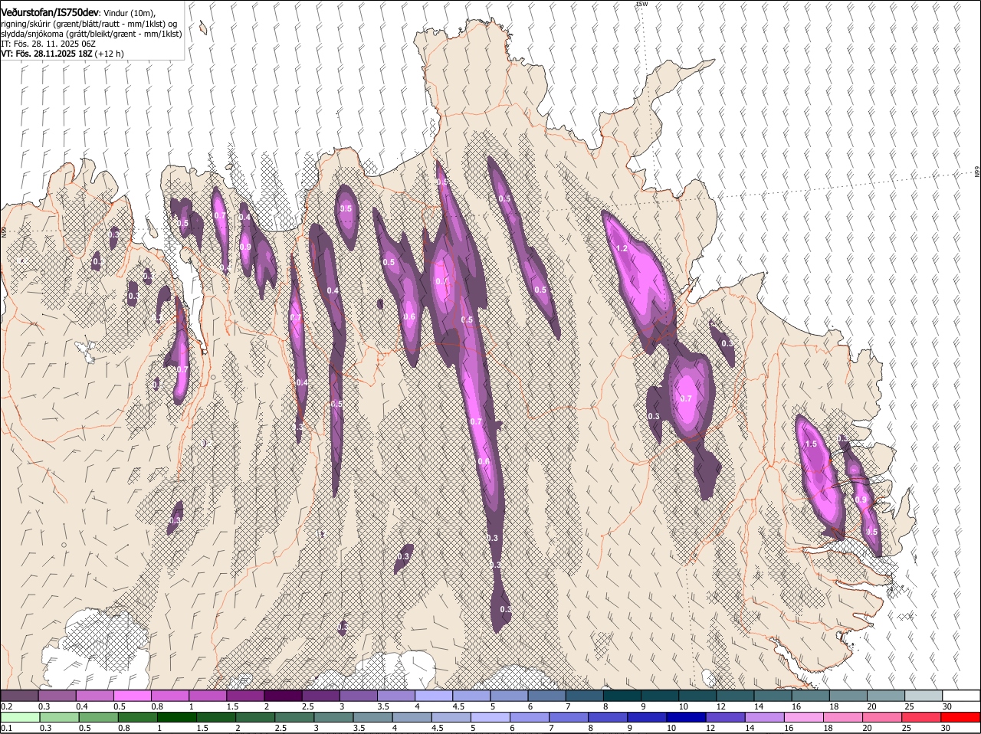Click the 'IT: Fös. 28. 11. 2025 06Z' line

tap(48, 44)
